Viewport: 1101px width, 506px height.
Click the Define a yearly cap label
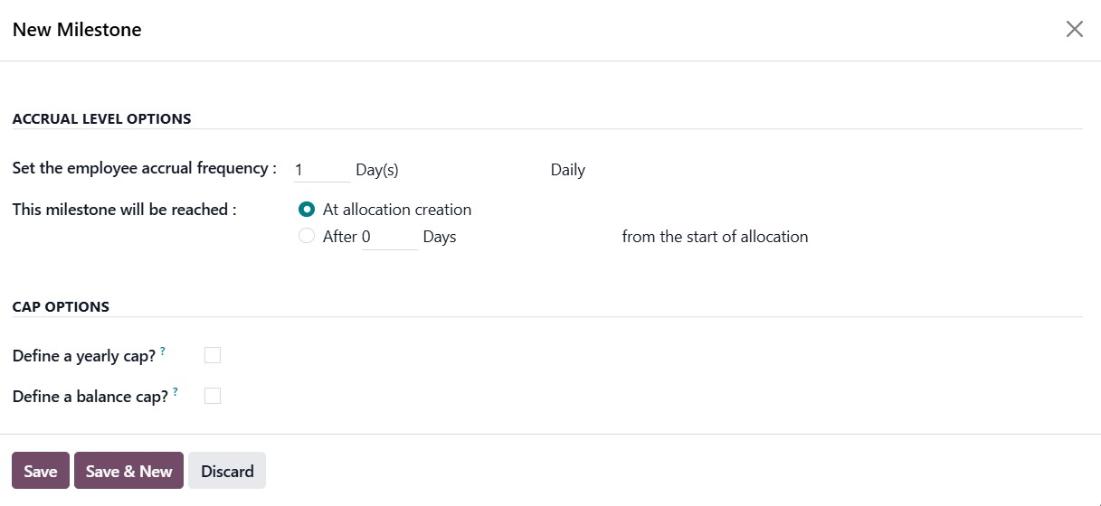(84, 356)
